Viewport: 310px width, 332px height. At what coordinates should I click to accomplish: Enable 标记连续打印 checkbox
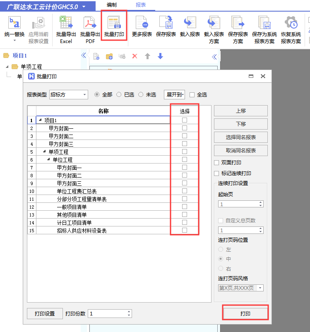click(216, 173)
